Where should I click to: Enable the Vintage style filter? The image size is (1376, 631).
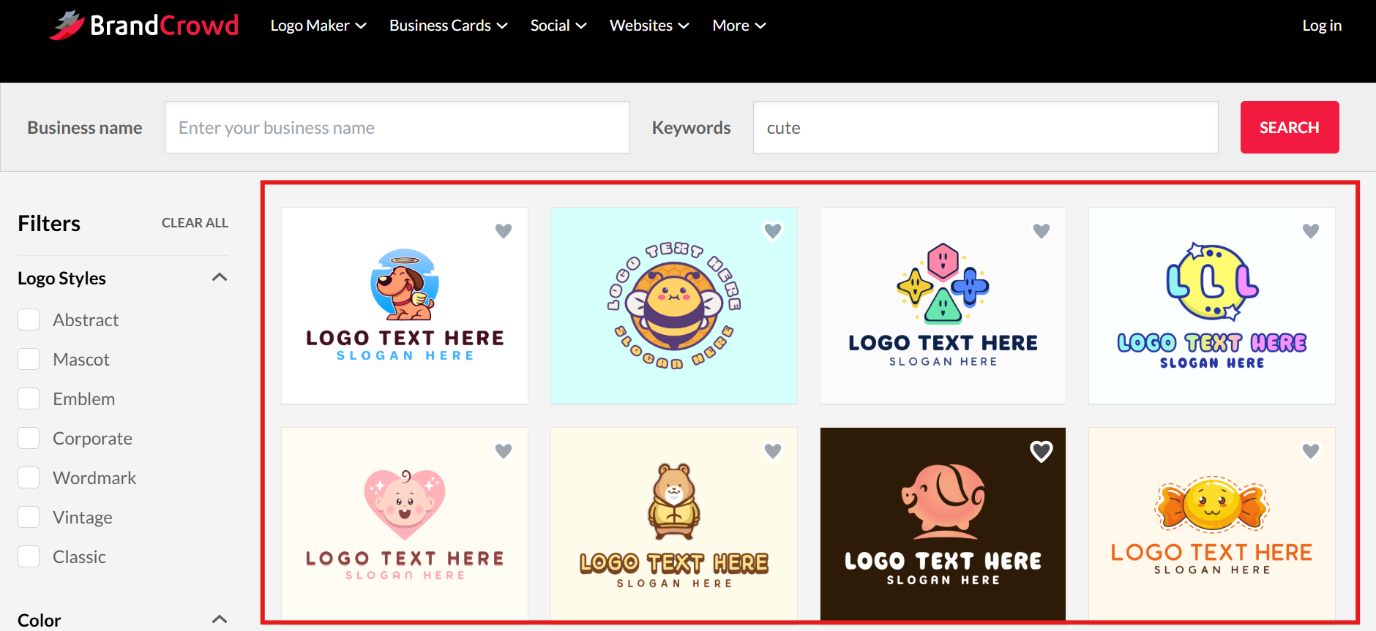29,517
